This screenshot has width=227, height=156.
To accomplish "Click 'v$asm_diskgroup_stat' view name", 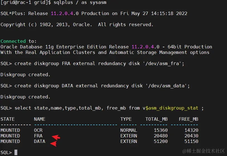I will point(170,108).
